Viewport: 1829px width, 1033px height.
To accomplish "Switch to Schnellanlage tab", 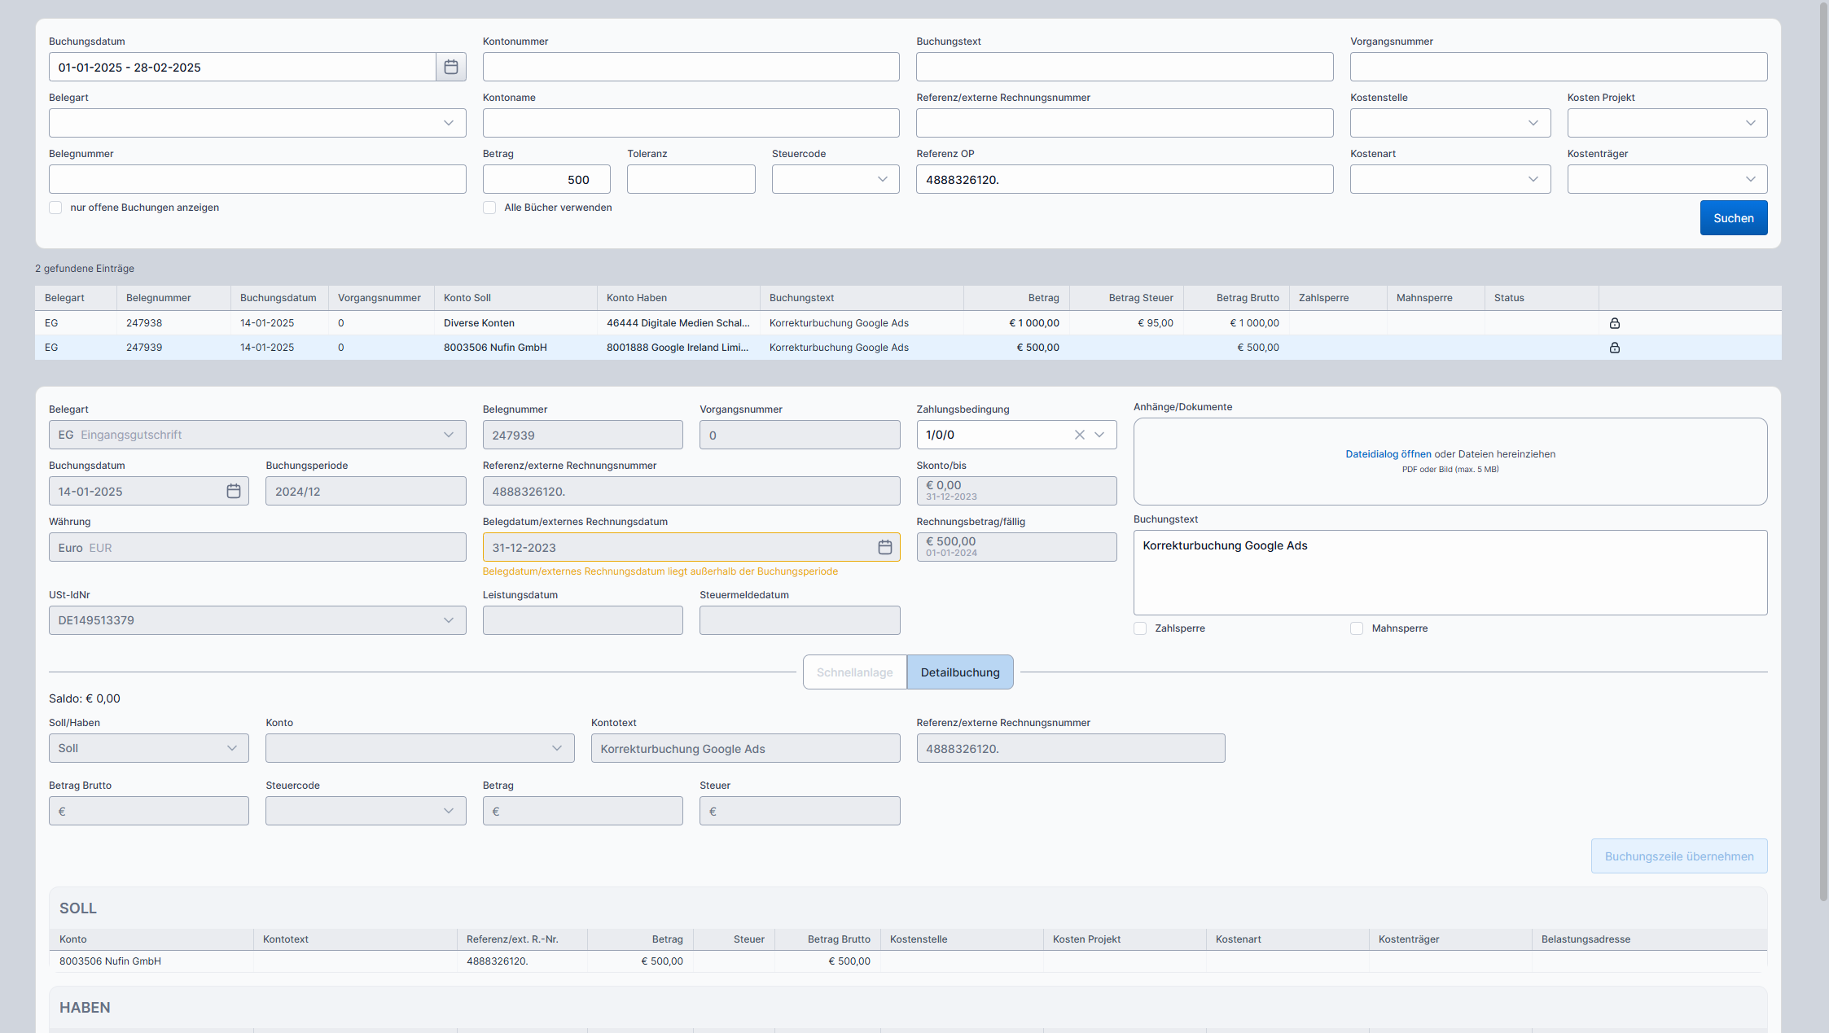I will (x=854, y=672).
